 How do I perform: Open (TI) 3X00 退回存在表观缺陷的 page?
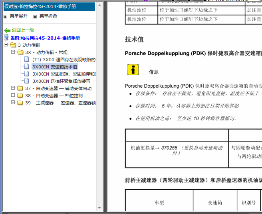pyautogui.click(x=64, y=60)
